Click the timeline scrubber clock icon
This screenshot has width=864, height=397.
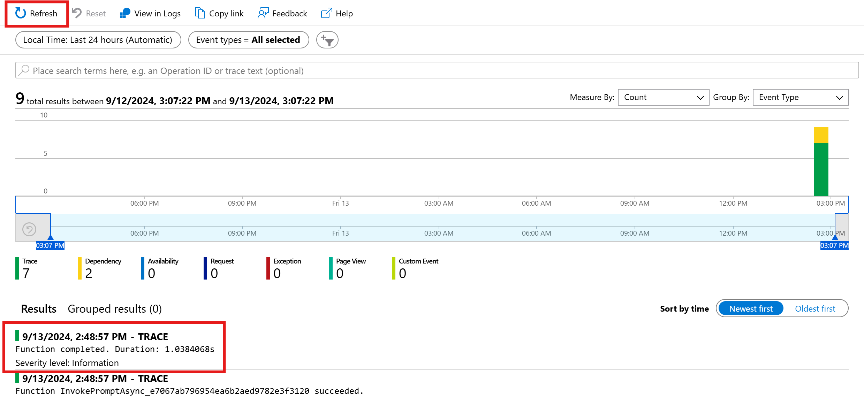point(30,228)
